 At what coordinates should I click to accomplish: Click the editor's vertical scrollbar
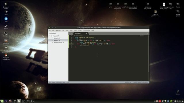(149, 54)
